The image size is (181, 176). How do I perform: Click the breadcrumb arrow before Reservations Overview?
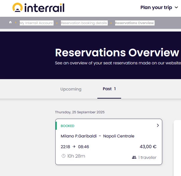click(x=111, y=23)
